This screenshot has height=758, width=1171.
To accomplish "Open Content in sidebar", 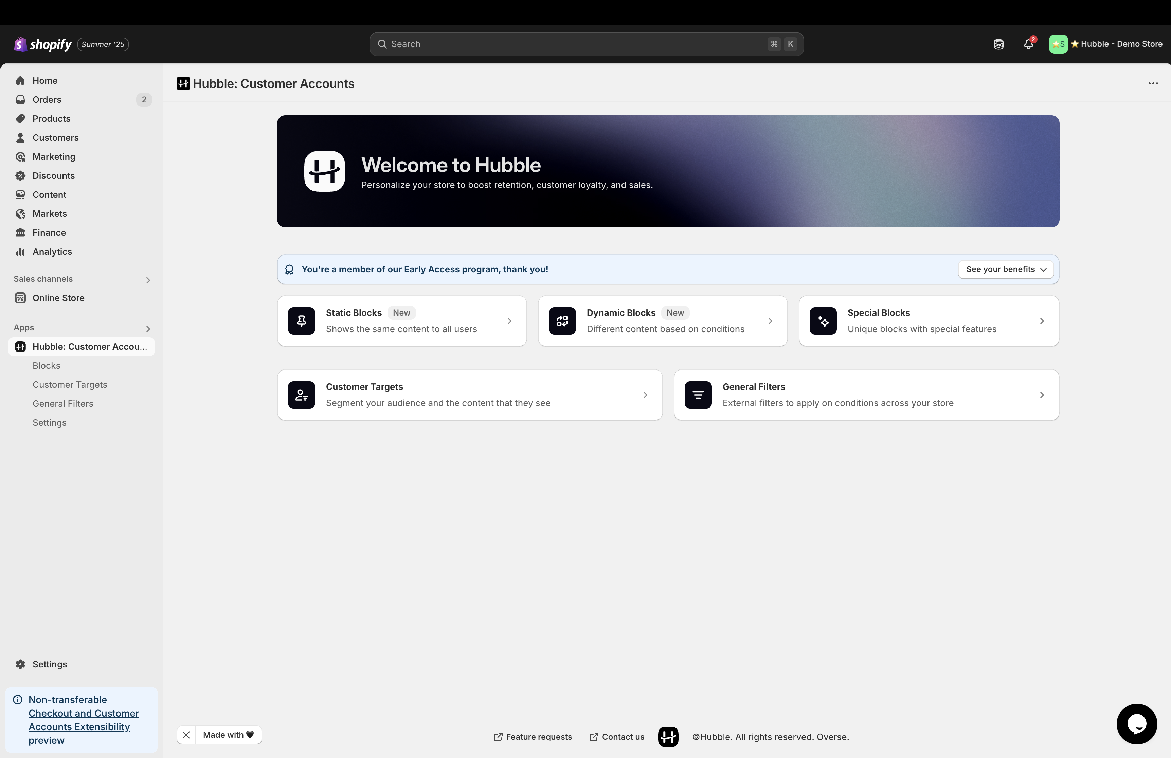I will coord(82,195).
